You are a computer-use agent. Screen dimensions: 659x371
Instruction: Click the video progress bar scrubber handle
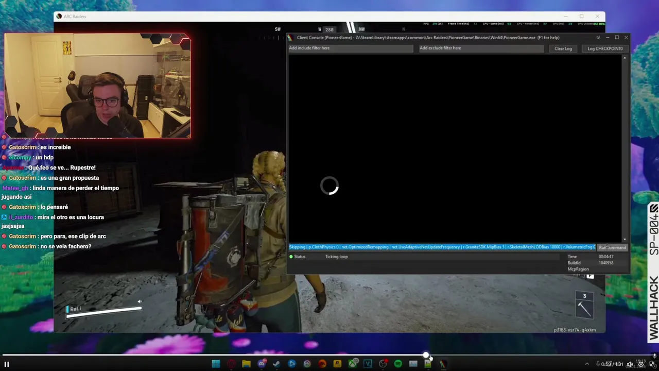pos(426,355)
